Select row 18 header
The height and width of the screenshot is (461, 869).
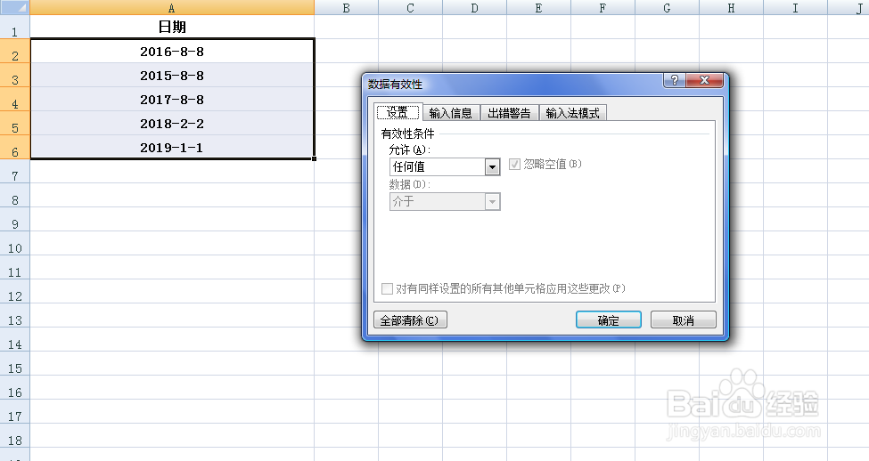[14, 436]
